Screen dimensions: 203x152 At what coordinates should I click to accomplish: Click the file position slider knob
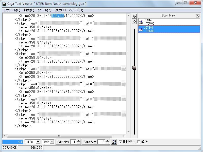coord(134,68)
